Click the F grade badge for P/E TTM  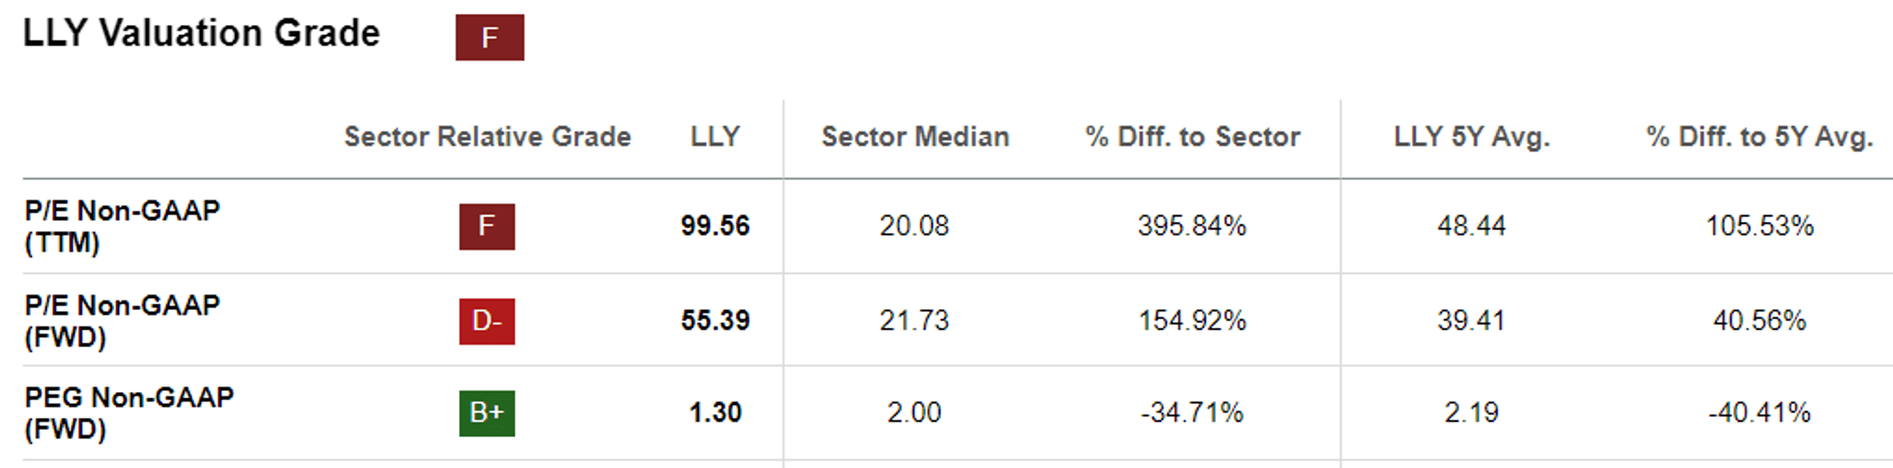[486, 226]
